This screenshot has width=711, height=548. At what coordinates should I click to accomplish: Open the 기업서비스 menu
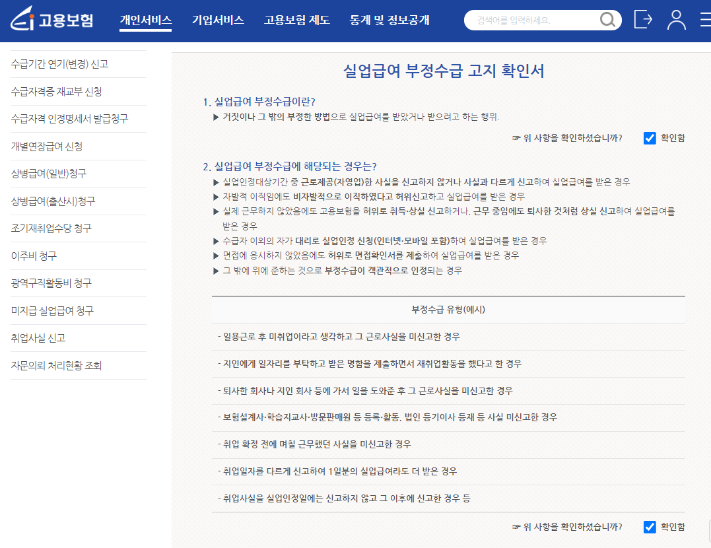coord(218,20)
